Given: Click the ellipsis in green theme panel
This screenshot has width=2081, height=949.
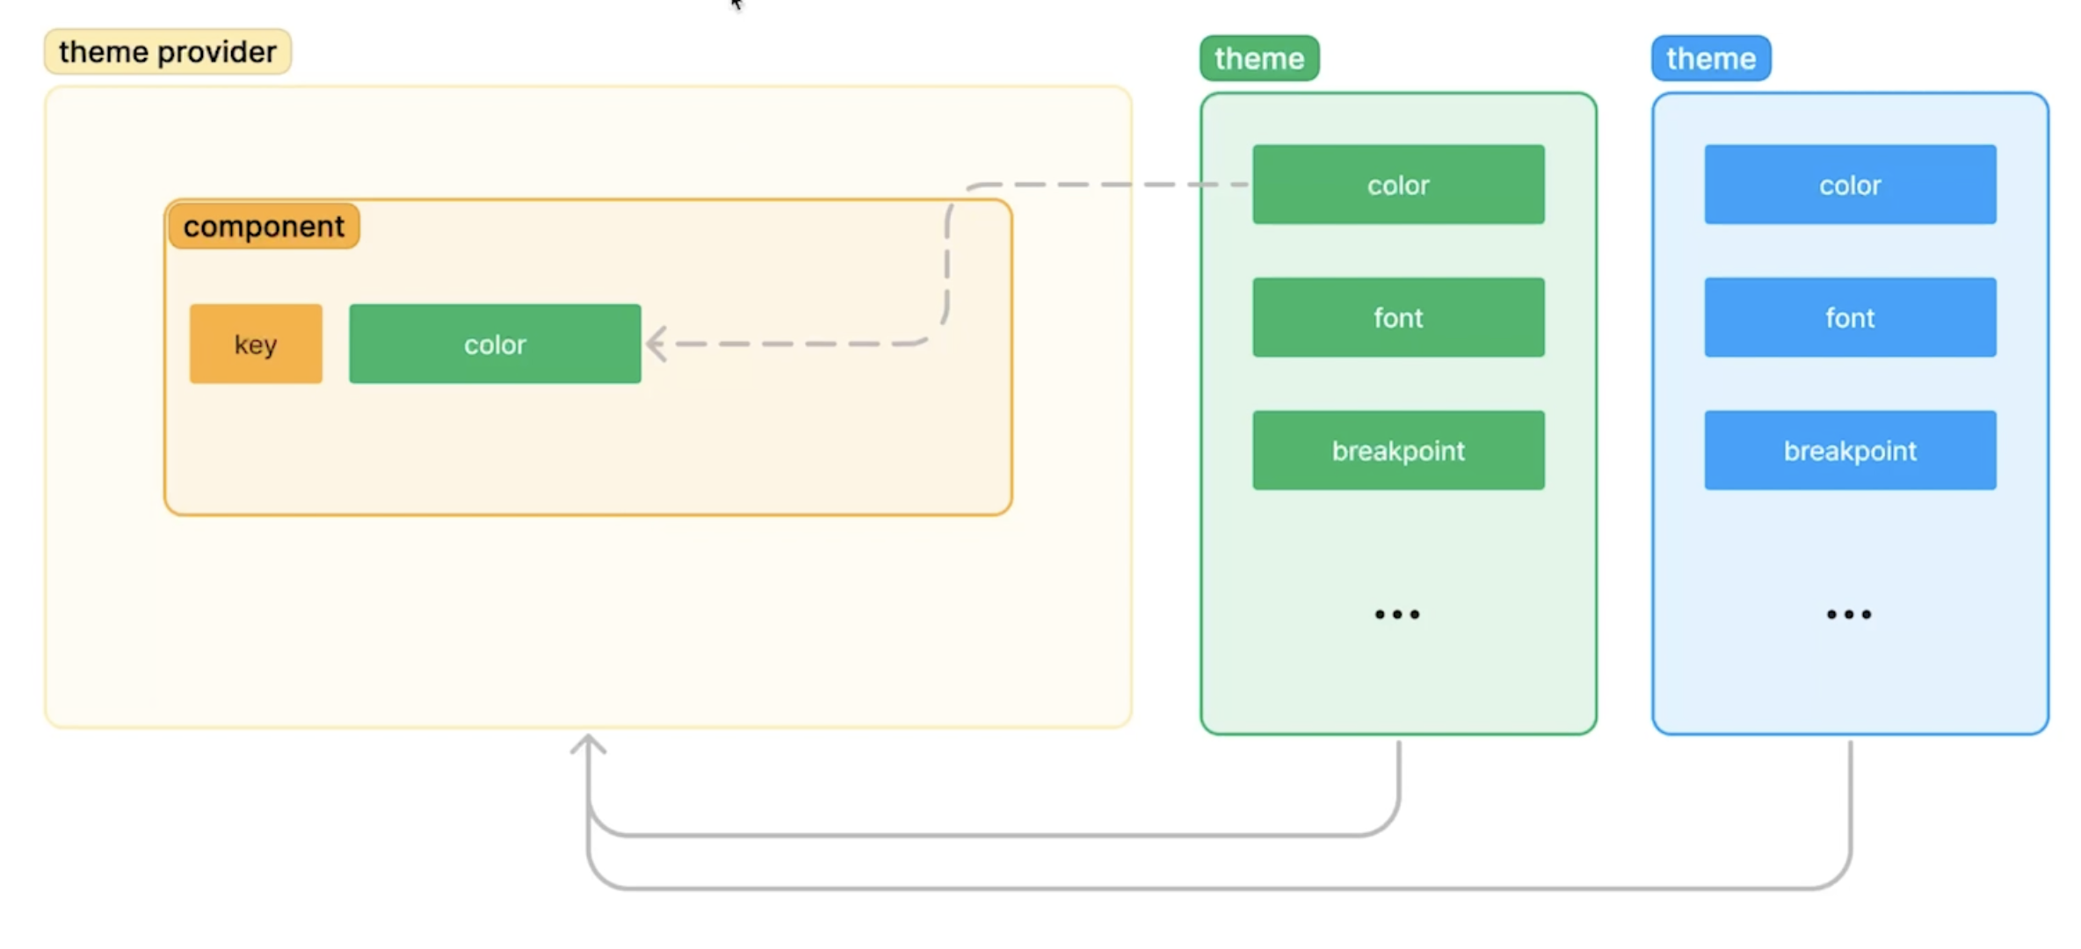Looking at the screenshot, I should pos(1396,614).
